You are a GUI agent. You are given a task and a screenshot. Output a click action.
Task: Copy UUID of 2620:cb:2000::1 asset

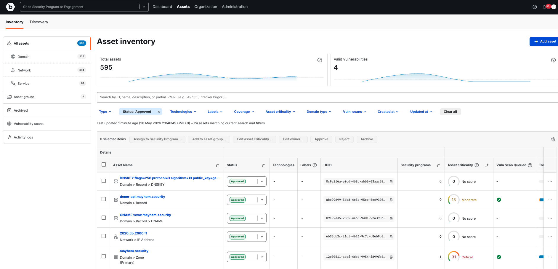click(x=391, y=237)
